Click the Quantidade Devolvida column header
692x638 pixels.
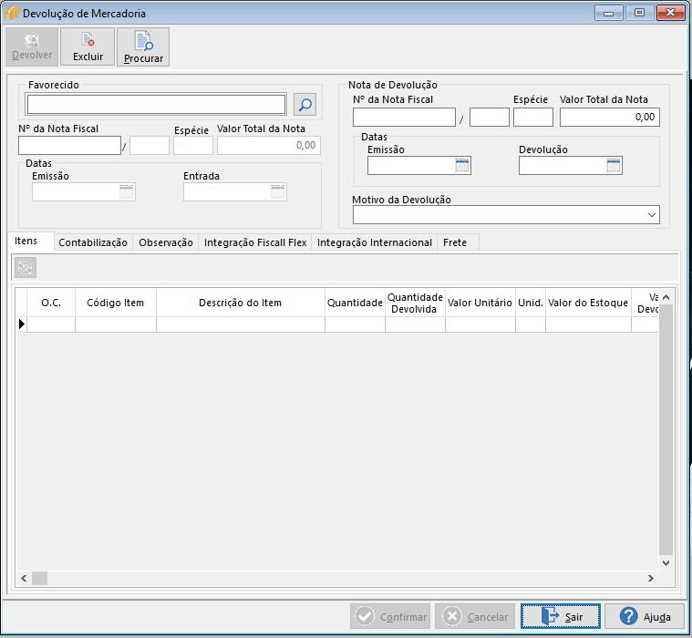[415, 303]
